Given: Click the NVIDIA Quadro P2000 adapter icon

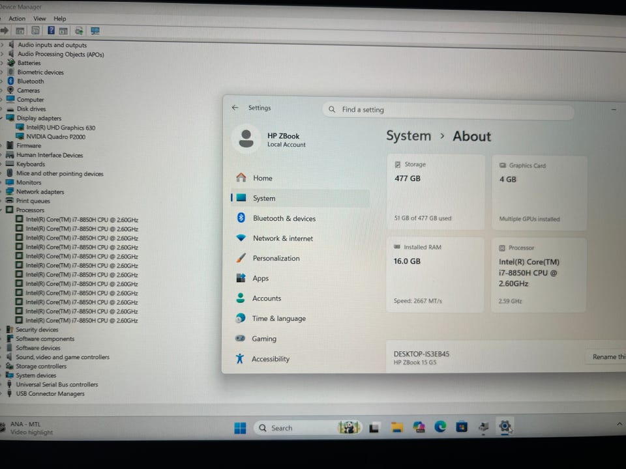Looking at the screenshot, I should point(20,136).
